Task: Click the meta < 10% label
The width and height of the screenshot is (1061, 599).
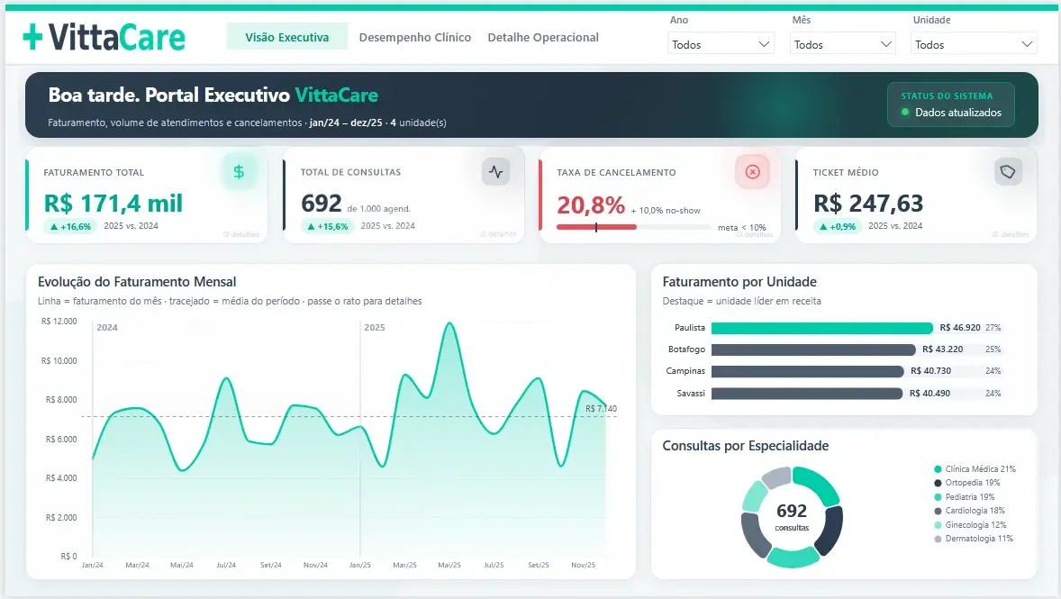Action: (x=741, y=228)
